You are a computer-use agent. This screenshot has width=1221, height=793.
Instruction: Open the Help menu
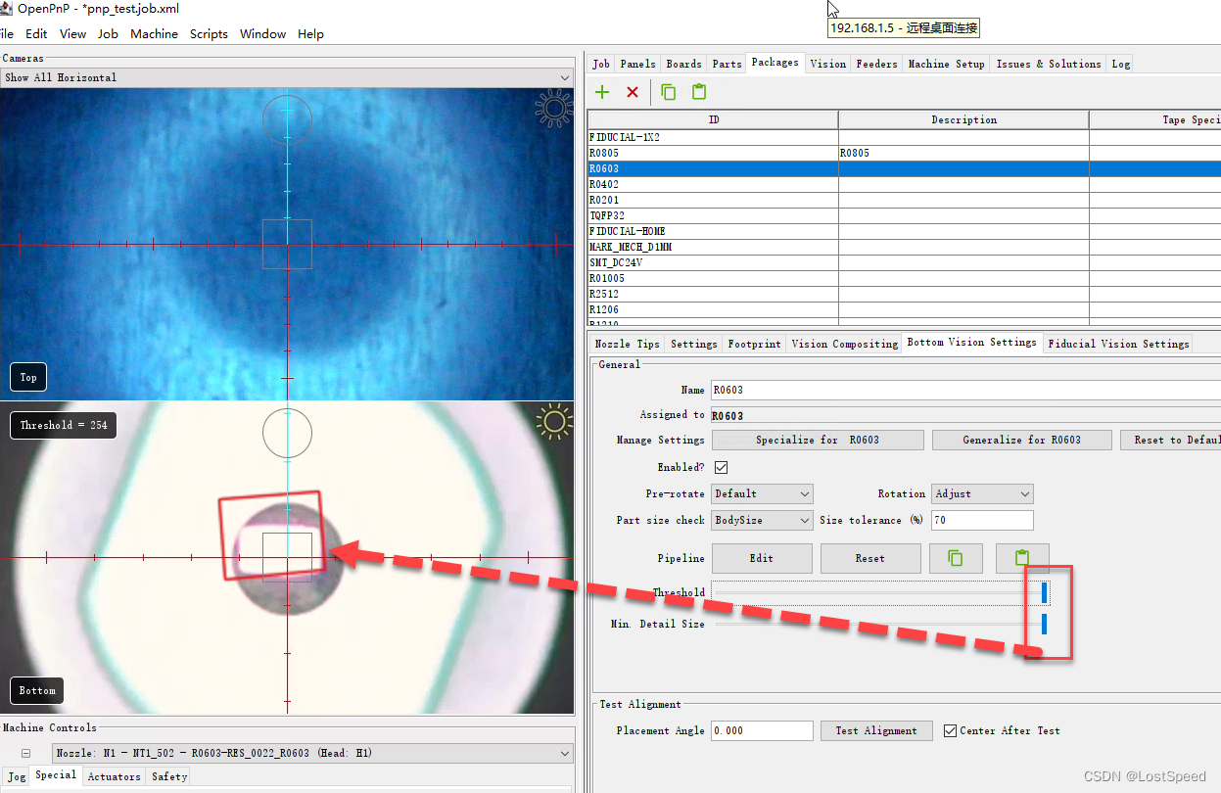pos(310,33)
